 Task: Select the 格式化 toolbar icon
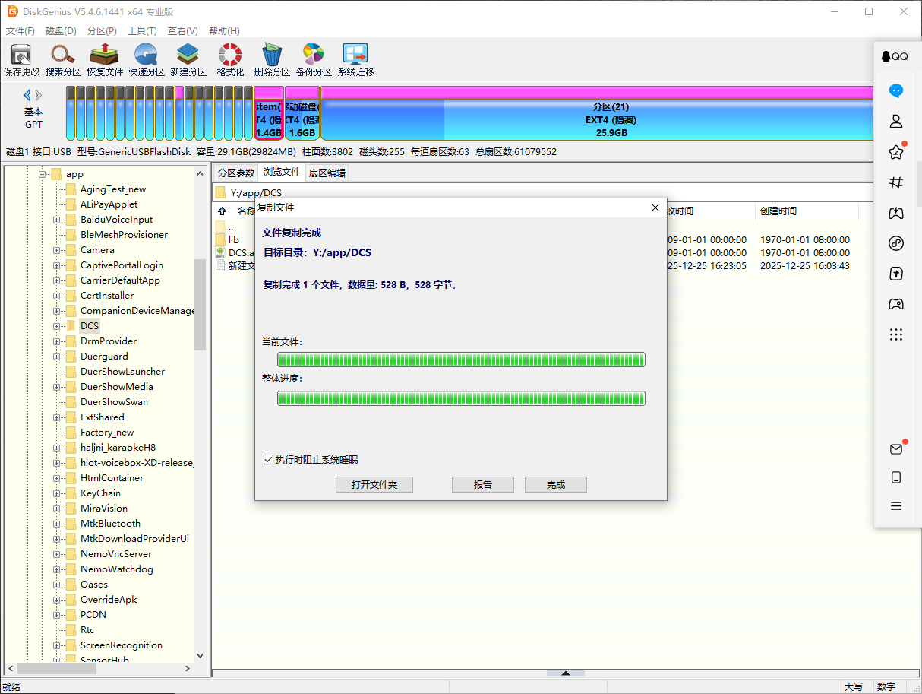point(229,59)
